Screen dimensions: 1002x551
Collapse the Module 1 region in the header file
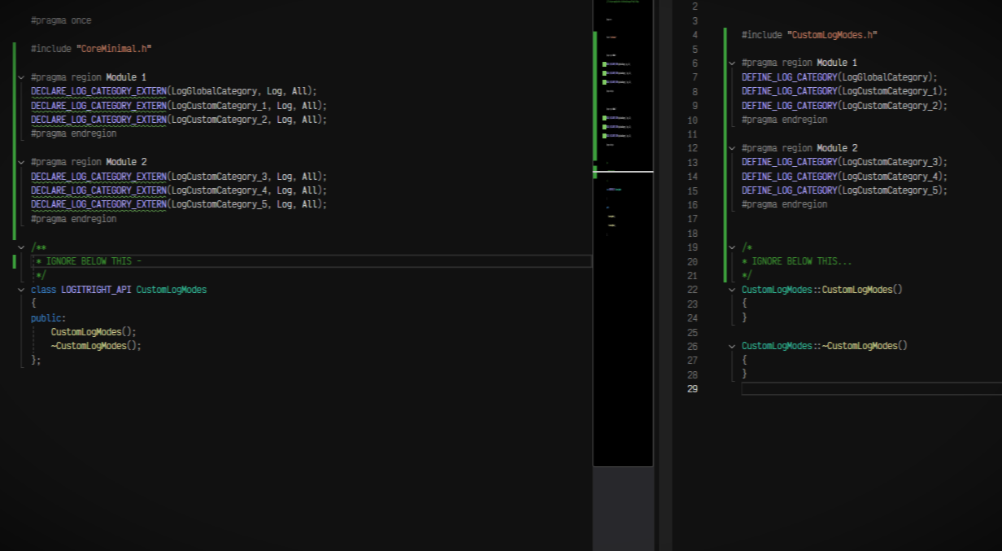[21, 77]
